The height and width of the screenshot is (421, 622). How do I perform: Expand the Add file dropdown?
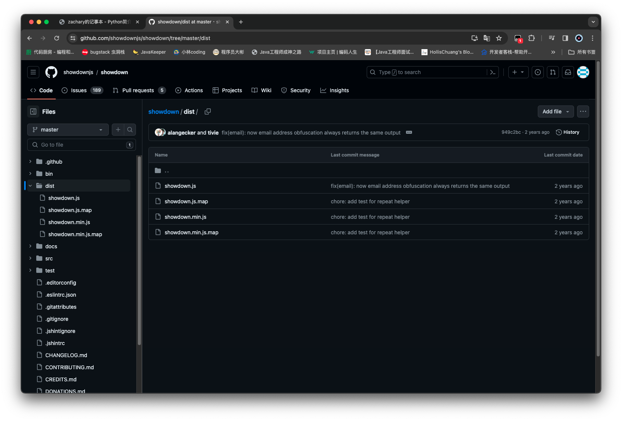click(556, 111)
